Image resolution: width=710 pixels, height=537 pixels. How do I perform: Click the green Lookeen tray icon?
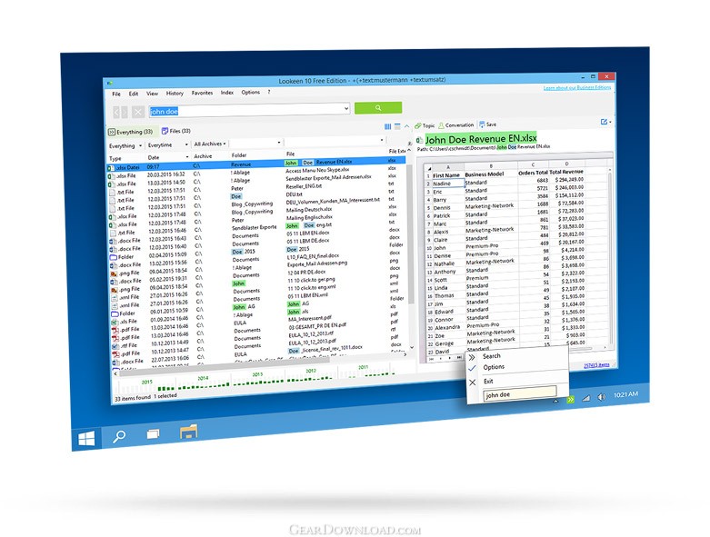(x=571, y=400)
